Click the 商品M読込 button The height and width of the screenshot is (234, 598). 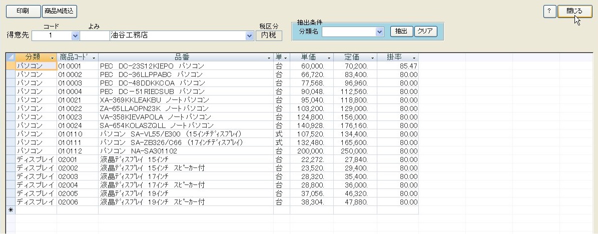[x=59, y=10]
